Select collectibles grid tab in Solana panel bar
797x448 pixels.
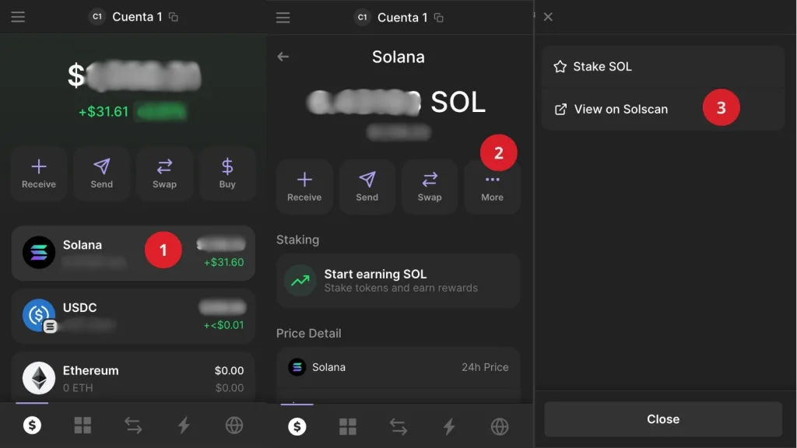[348, 427]
